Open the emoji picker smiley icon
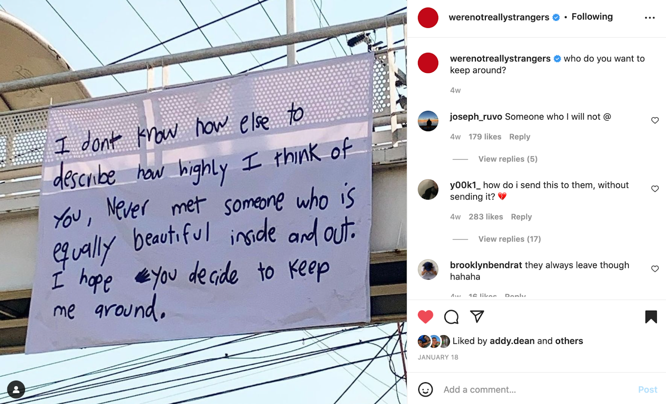The height and width of the screenshot is (404, 666). tap(425, 389)
